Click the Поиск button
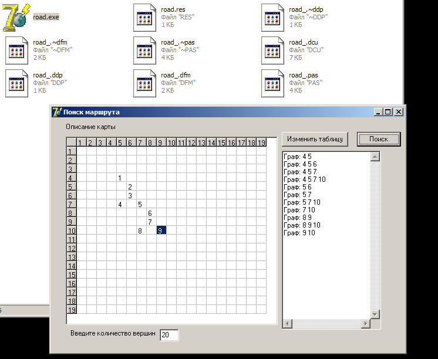 coord(379,139)
